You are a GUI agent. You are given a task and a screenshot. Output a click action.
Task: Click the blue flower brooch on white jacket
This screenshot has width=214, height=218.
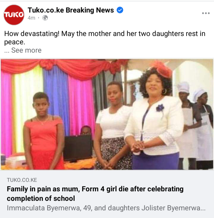point(160,108)
